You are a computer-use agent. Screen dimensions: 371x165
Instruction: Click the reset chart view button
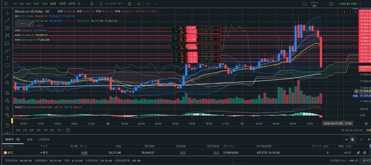click(x=355, y=11)
